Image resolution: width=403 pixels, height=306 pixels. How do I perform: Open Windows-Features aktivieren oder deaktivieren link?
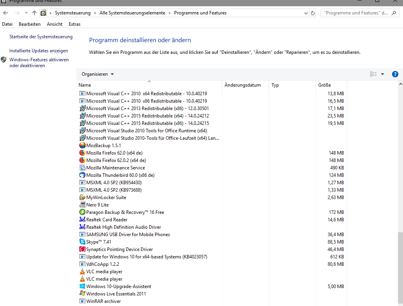click(39, 62)
